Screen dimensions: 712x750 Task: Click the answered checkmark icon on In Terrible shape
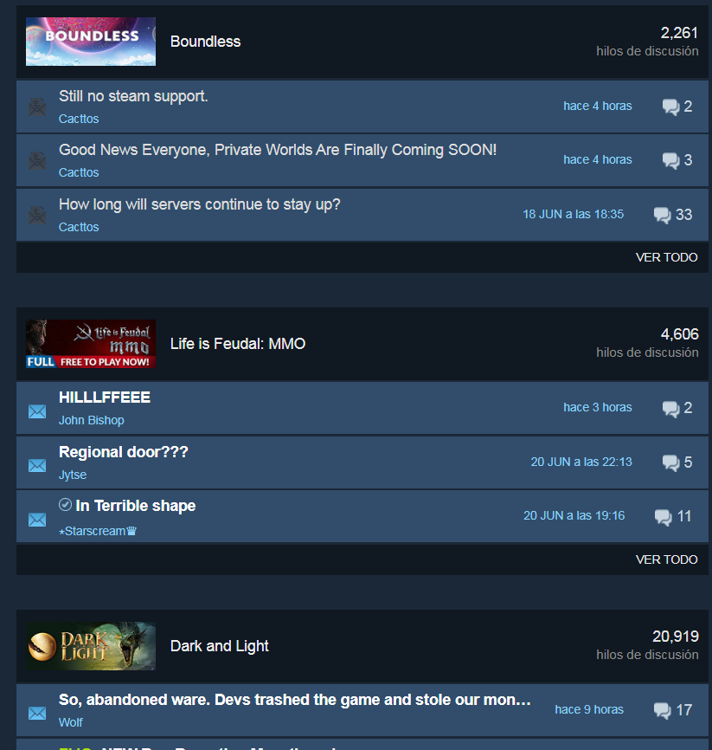pos(65,505)
